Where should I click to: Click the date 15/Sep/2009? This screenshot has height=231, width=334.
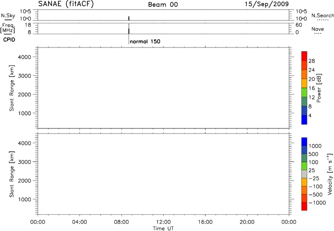(x=267, y=4)
